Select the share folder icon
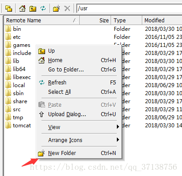The image size is (182, 176). (x=8, y=101)
